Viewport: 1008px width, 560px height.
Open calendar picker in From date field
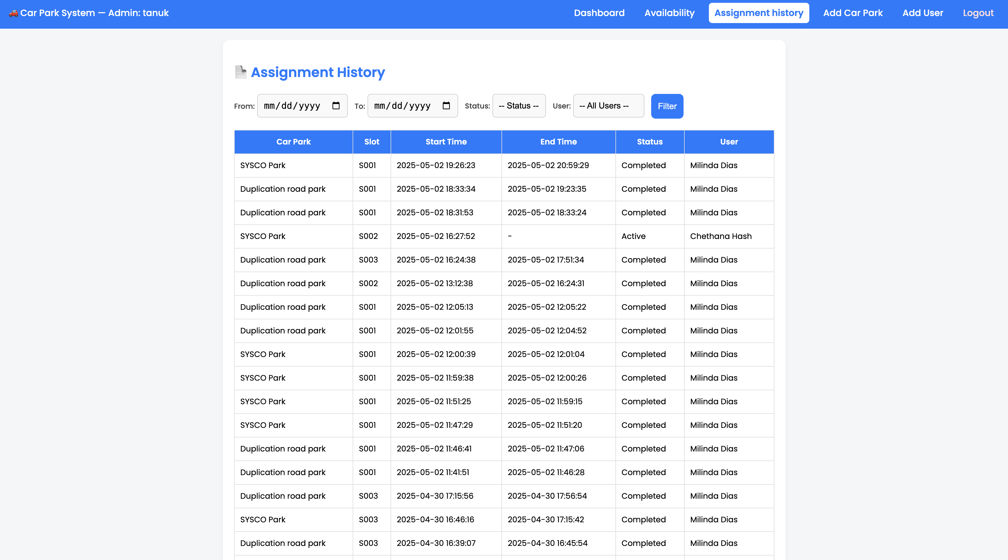coord(336,105)
